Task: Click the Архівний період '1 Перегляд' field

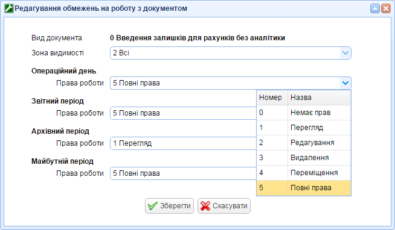Action: tap(183, 143)
